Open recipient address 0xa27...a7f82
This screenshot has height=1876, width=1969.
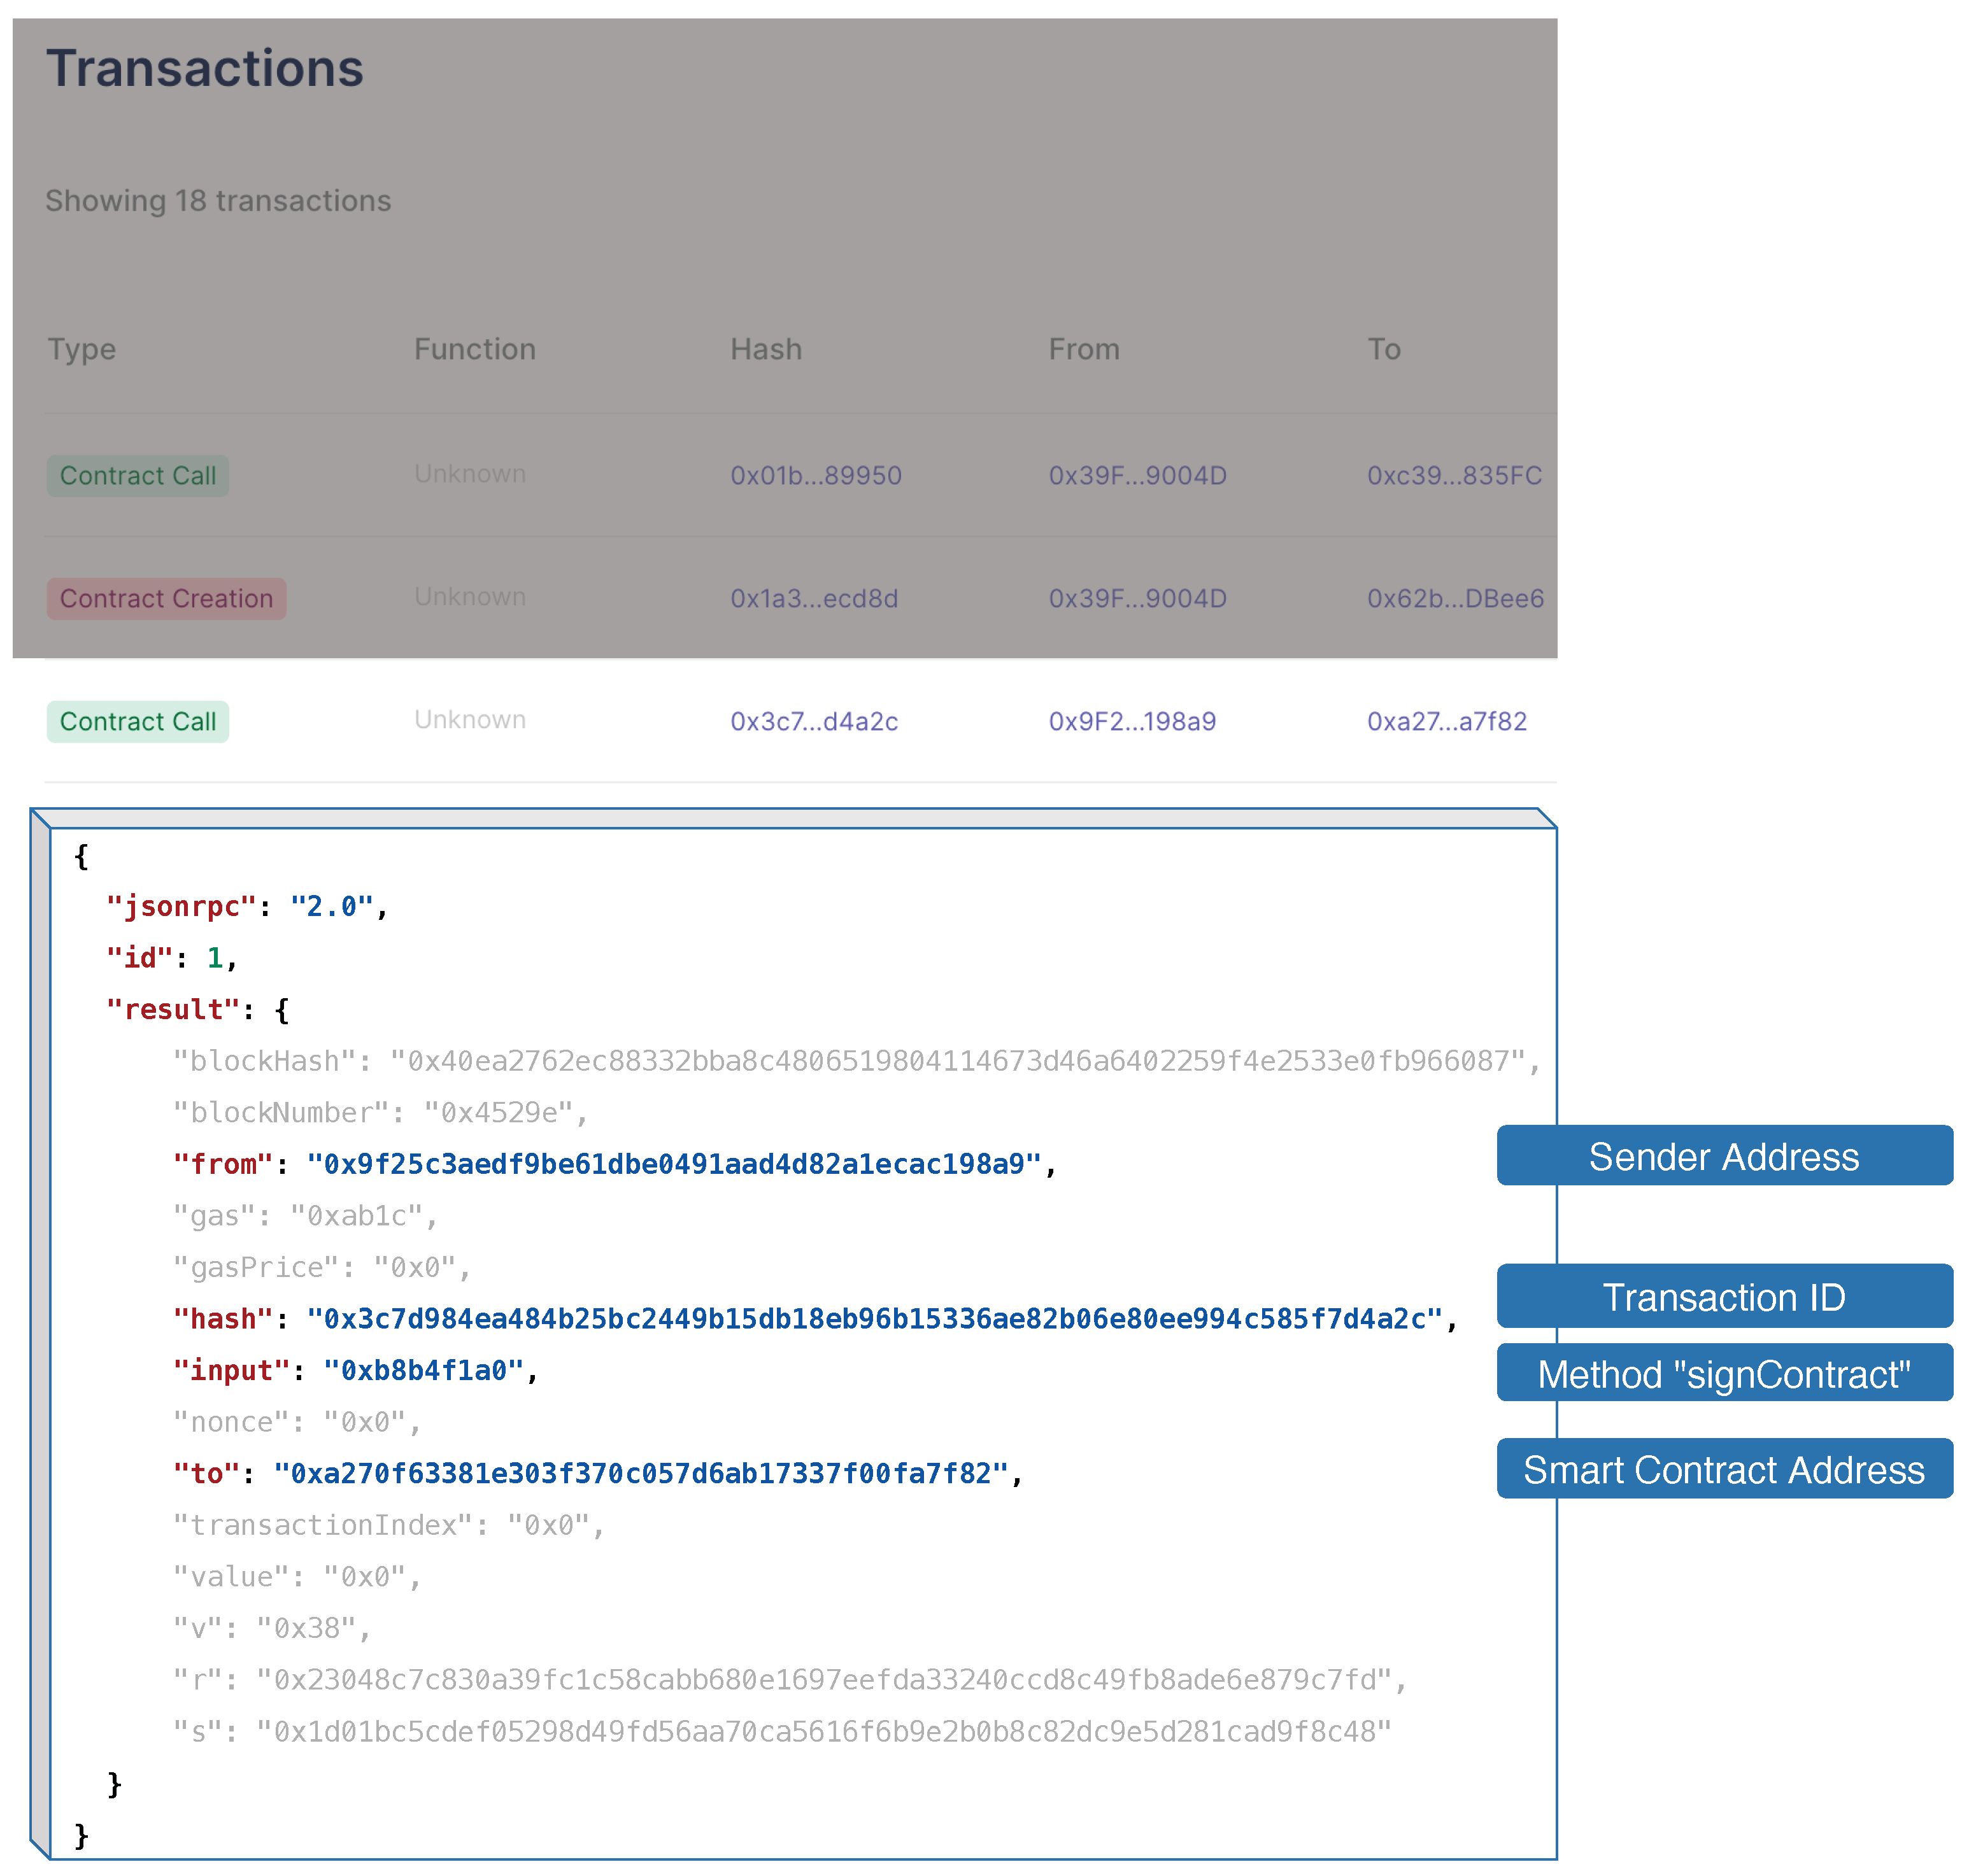click(1446, 721)
